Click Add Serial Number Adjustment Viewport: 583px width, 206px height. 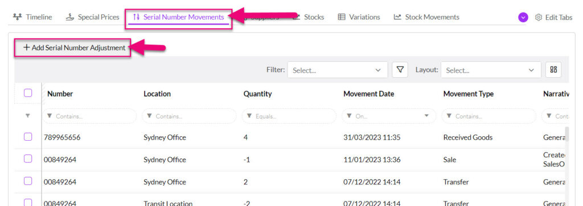pyautogui.click(x=74, y=48)
